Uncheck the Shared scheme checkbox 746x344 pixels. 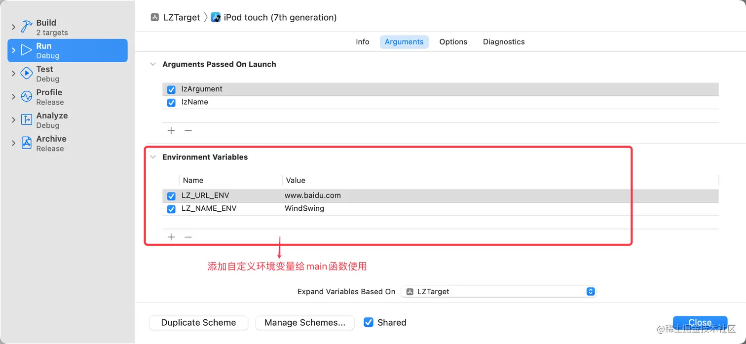tap(369, 322)
